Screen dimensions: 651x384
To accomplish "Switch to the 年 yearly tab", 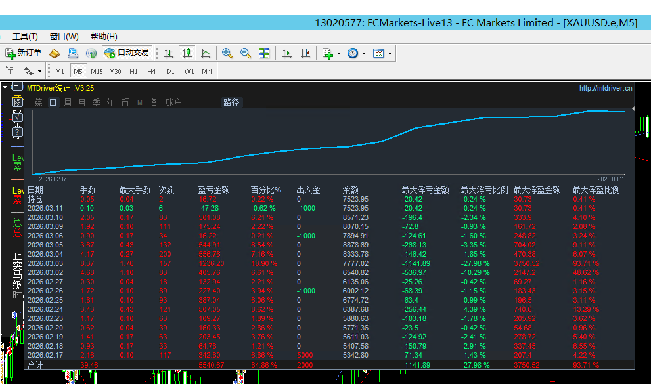I will (110, 102).
